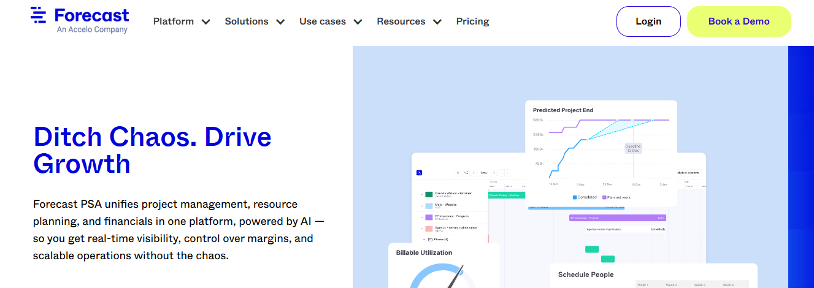The height and width of the screenshot is (288, 814).
Task: Click the blue Completed legend swatch
Action: (575, 197)
